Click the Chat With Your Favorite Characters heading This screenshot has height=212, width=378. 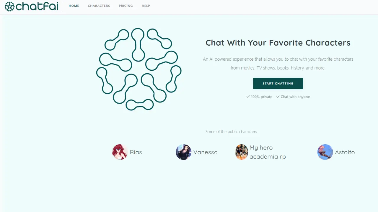pyautogui.click(x=278, y=43)
